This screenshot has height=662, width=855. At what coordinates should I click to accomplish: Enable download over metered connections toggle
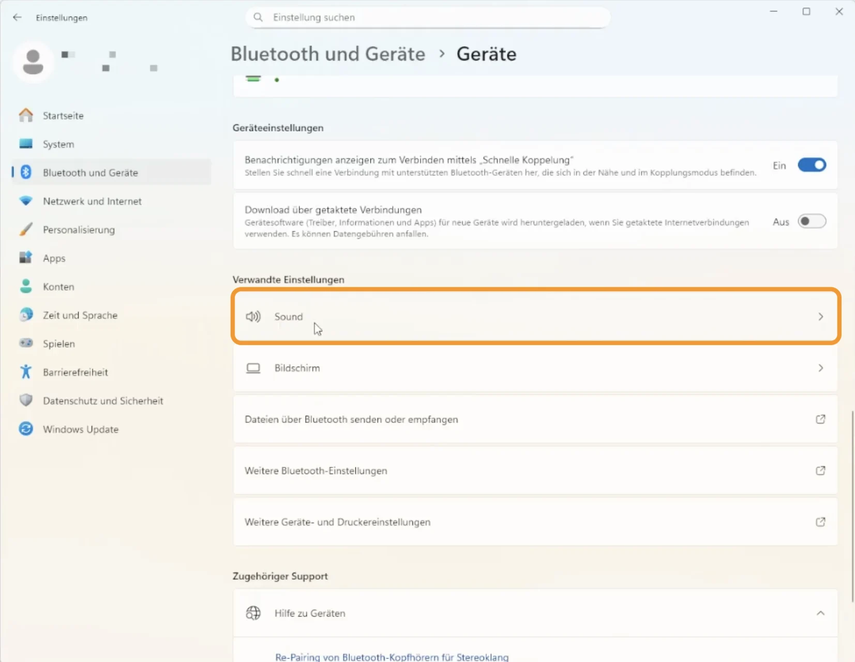(812, 222)
